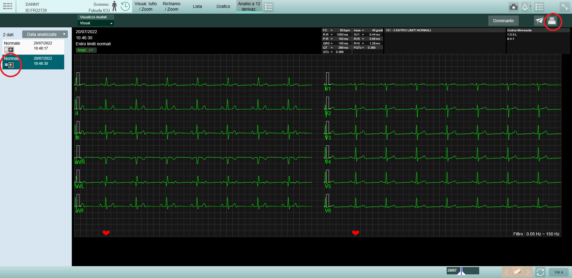Image resolution: width=572 pixels, height=278 pixels.
Task: Expand the Visual. results dropdown
Action: [96, 23]
